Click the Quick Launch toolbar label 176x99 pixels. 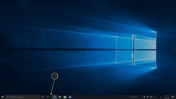coord(134,97)
